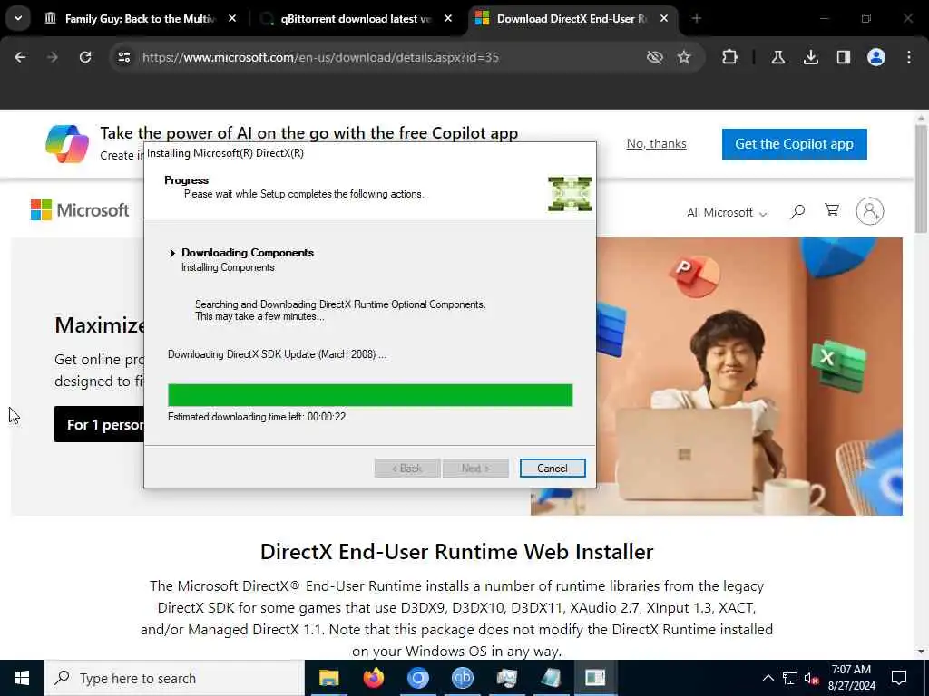The image size is (929, 696).
Task: Launch Firefox from the taskbar
Action: tap(373, 678)
